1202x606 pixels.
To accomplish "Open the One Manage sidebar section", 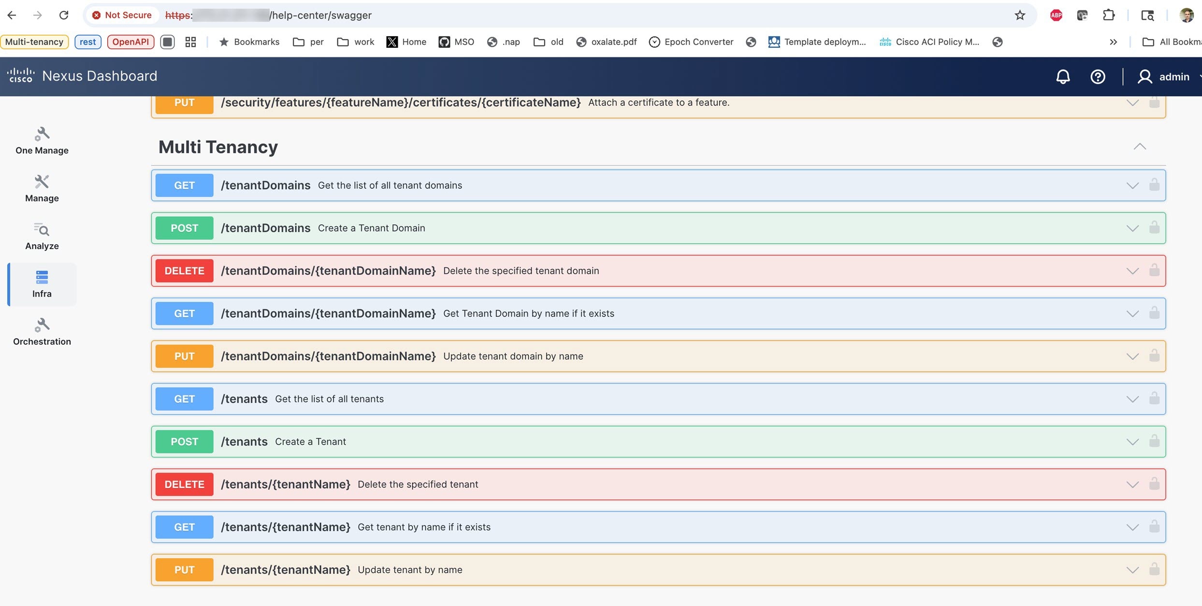I will [x=42, y=141].
